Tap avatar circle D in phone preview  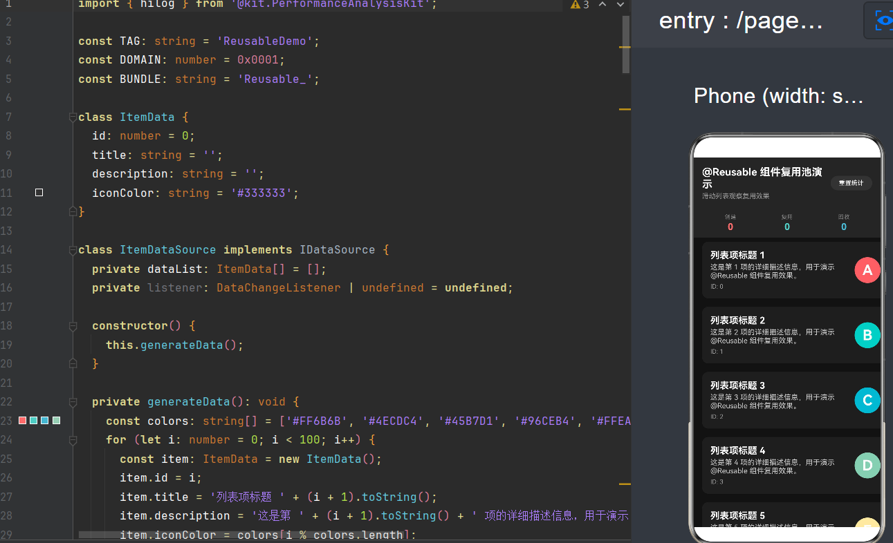(x=867, y=465)
